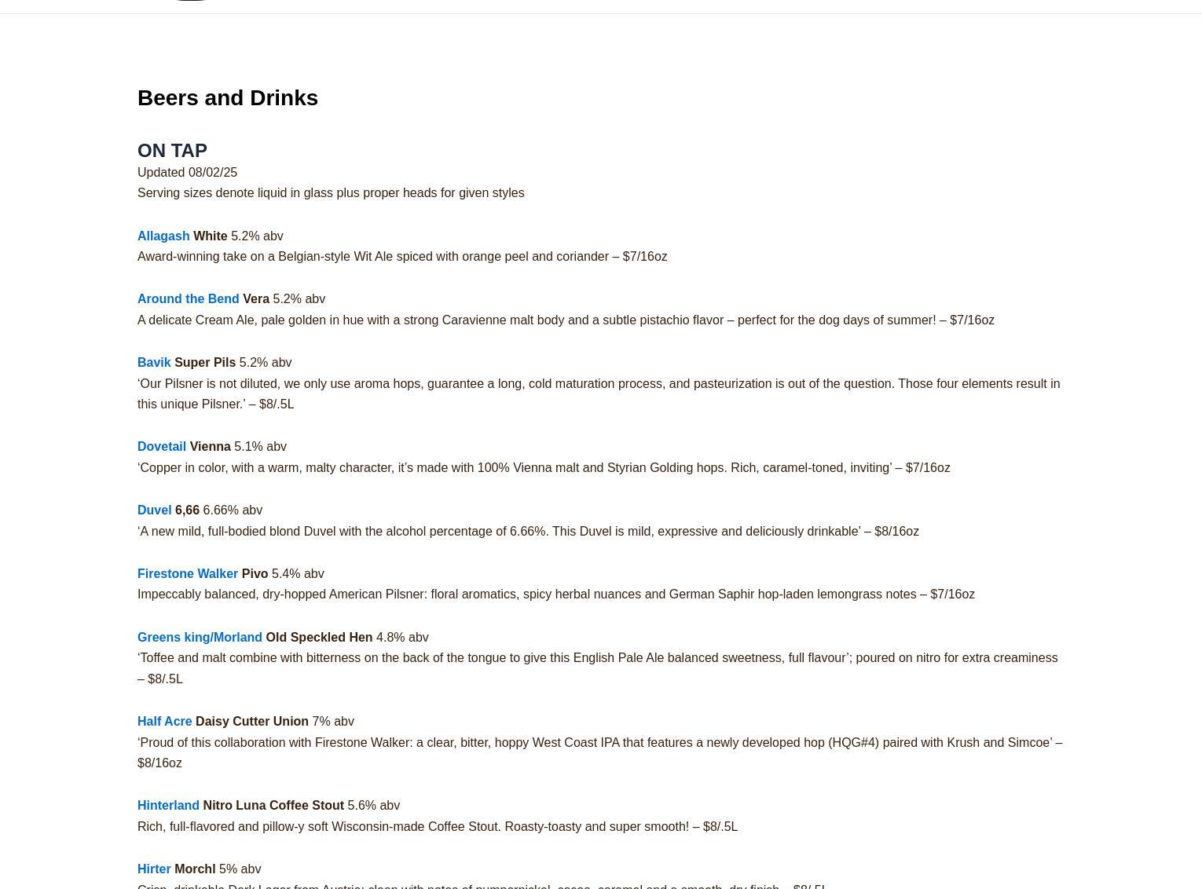Click the Beers and Drinks heading
The height and width of the screenshot is (889, 1202).
[x=228, y=97]
